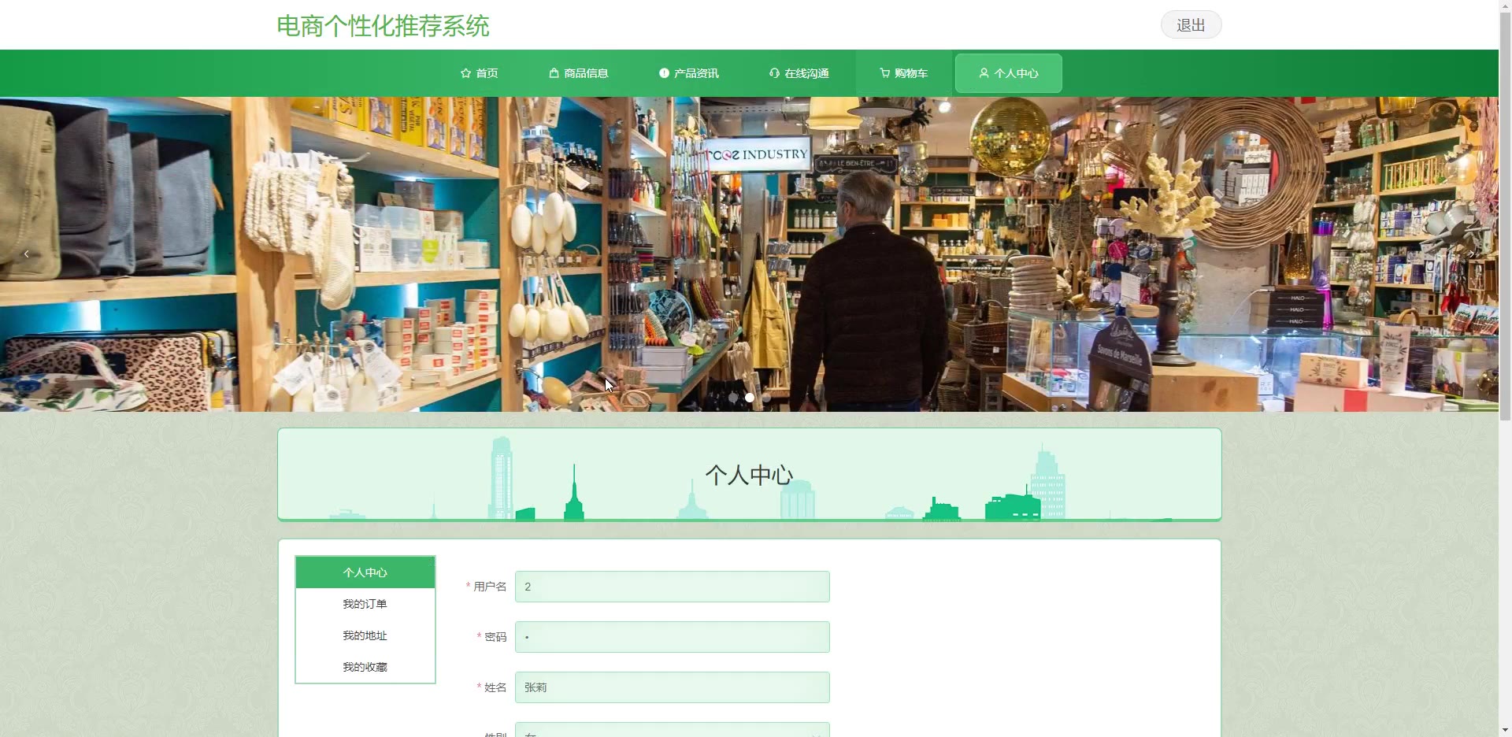The image size is (1512, 737).
Task: Open 我的订单 in the side menu
Action: click(365, 604)
